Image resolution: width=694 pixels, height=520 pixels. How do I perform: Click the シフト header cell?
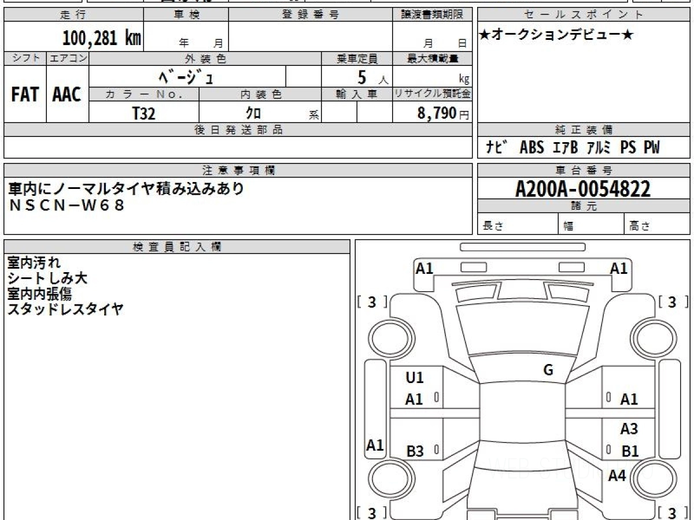[25, 58]
